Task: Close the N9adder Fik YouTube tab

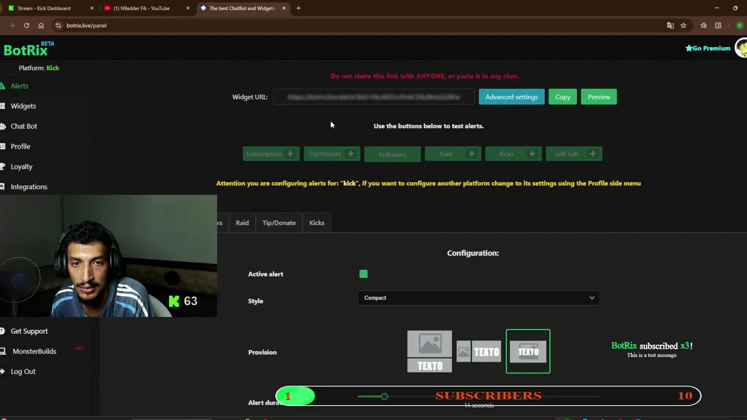Action: pos(188,8)
